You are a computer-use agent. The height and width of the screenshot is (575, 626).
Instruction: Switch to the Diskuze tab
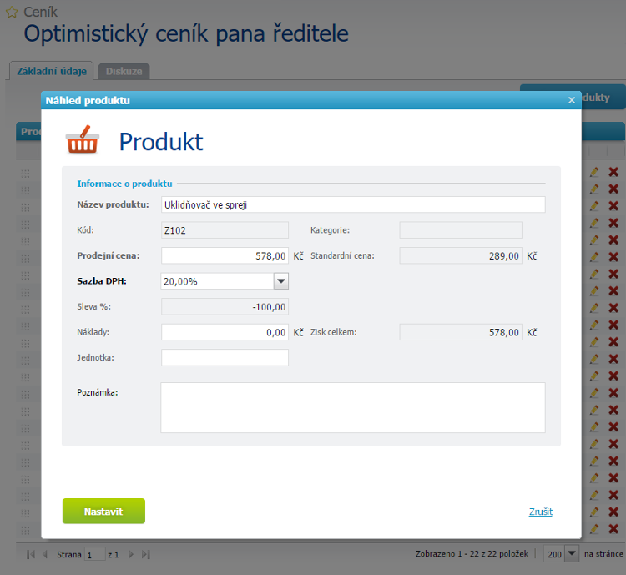[124, 72]
